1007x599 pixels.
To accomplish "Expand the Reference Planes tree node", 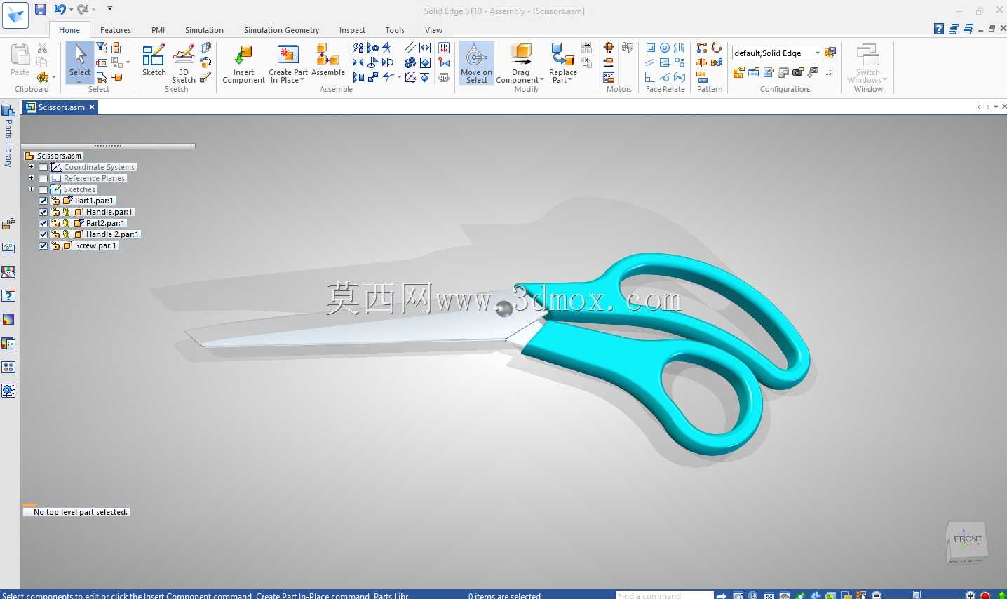I will pos(31,178).
